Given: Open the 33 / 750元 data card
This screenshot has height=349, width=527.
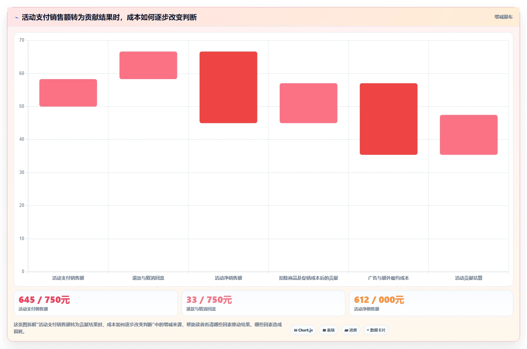Looking at the screenshot, I should point(263,303).
